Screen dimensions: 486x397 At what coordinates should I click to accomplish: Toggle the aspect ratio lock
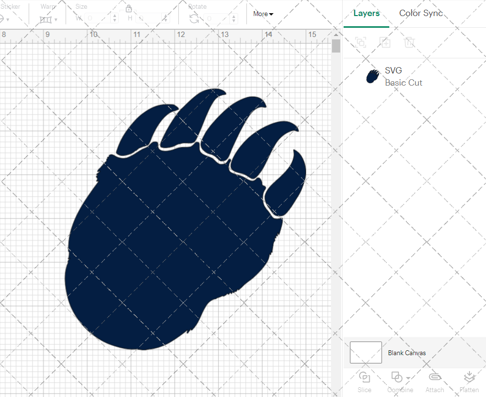coord(129,8)
